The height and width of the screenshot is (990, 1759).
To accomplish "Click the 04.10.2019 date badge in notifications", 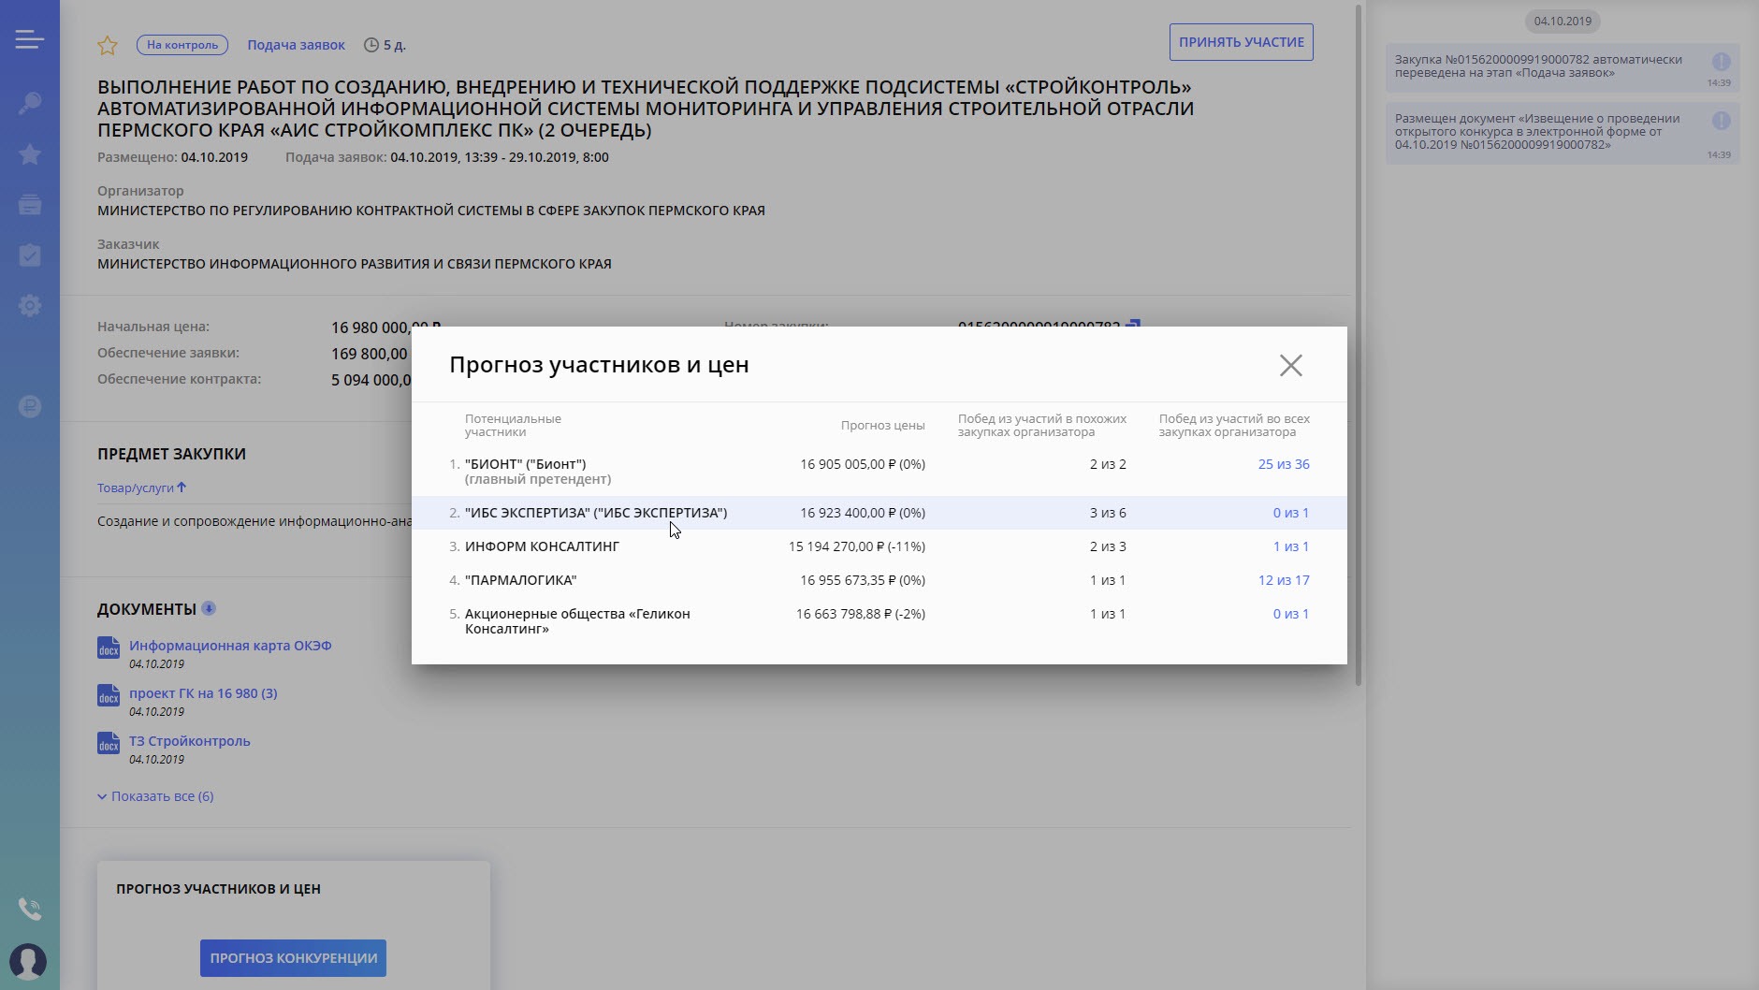I will pos(1563,21).
